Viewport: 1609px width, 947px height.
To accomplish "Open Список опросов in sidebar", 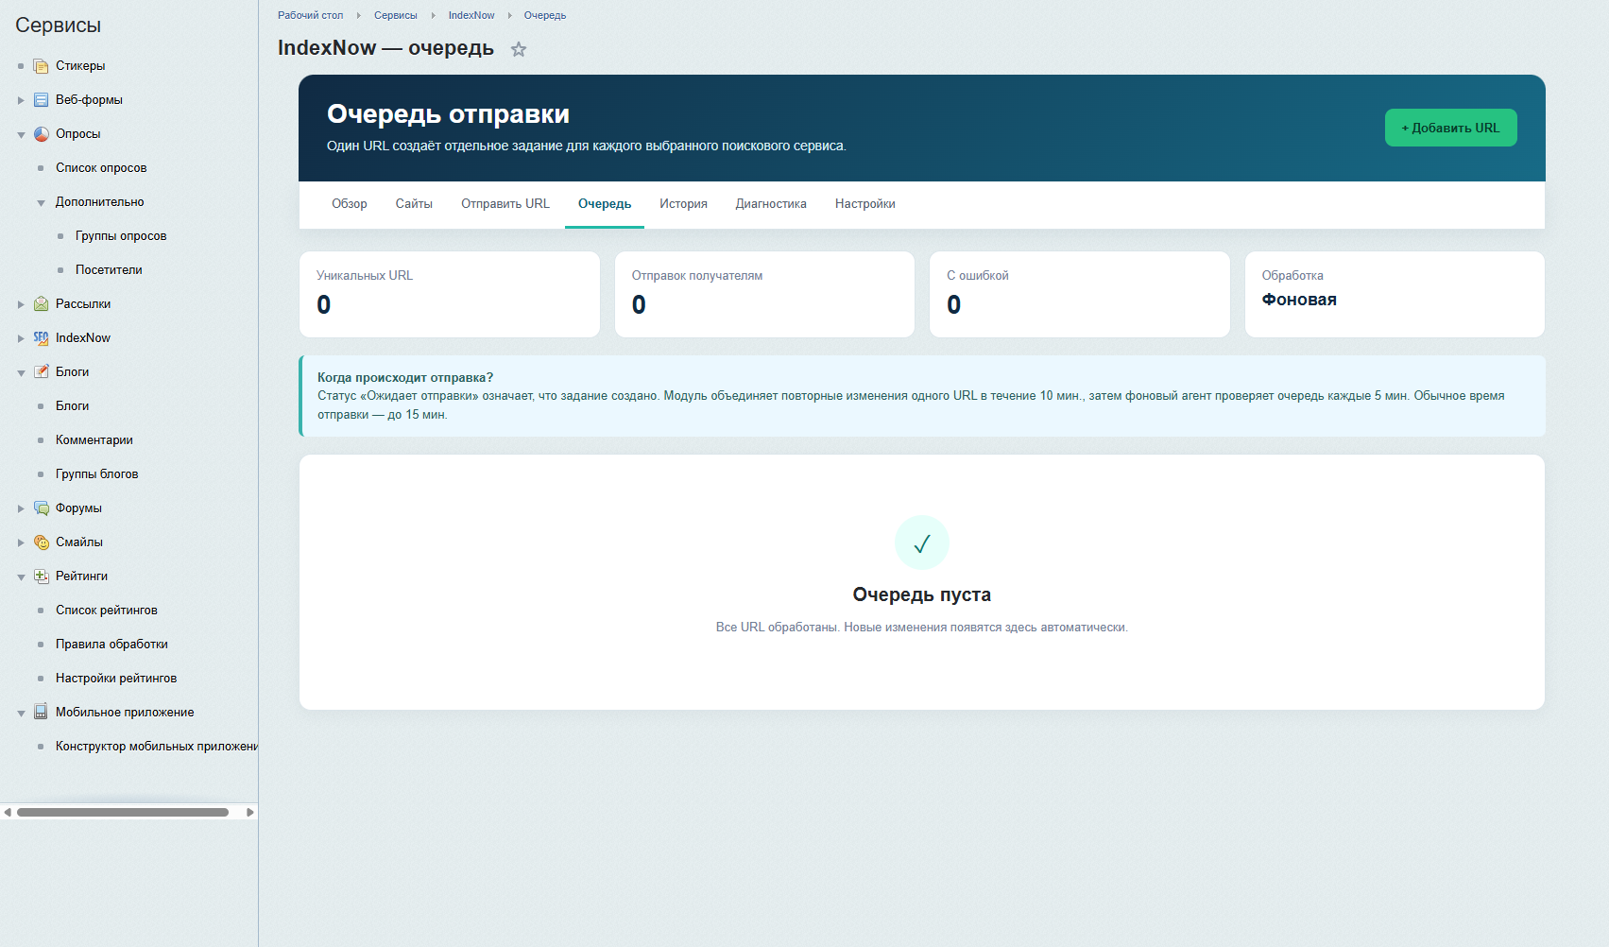I will pos(101,168).
